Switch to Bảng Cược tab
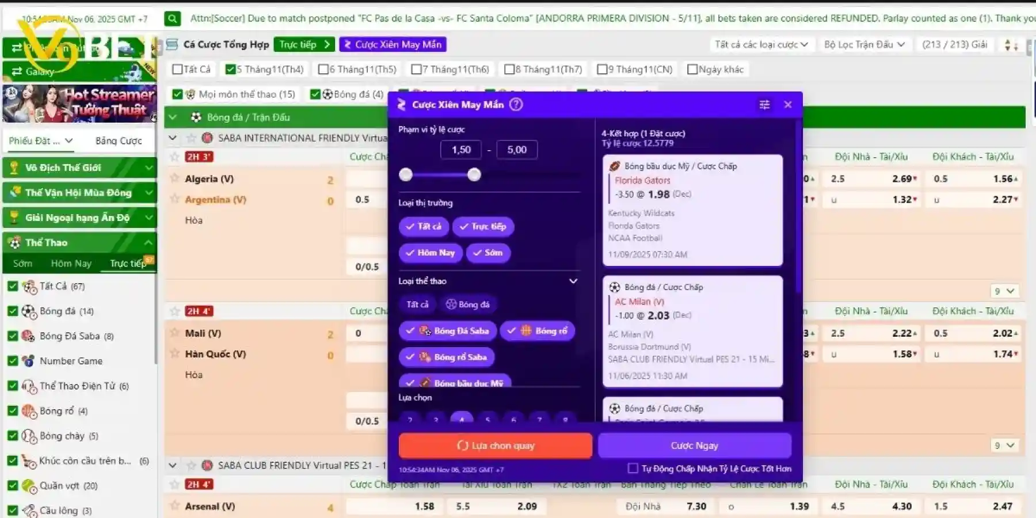The width and height of the screenshot is (1036, 518). pos(119,140)
